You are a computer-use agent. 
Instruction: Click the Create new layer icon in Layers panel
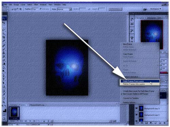point(160,123)
